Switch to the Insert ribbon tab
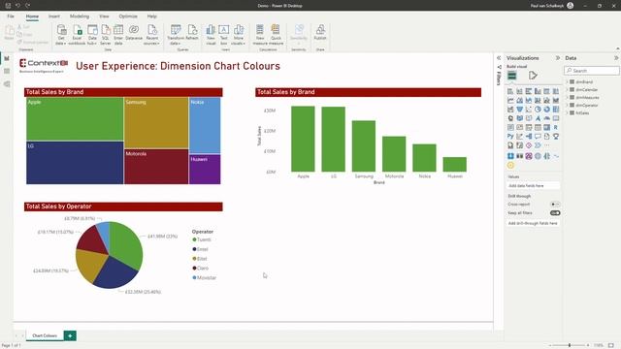 click(54, 16)
